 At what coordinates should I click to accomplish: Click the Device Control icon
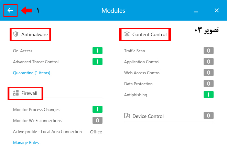[127, 116]
